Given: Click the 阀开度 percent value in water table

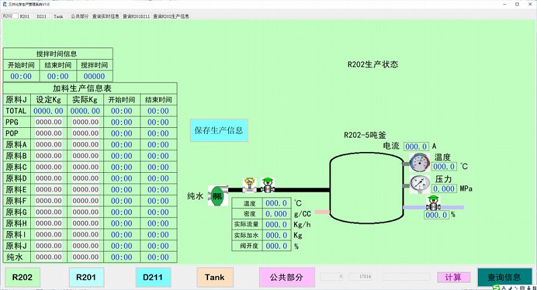Looking at the screenshot, I should tap(277, 246).
